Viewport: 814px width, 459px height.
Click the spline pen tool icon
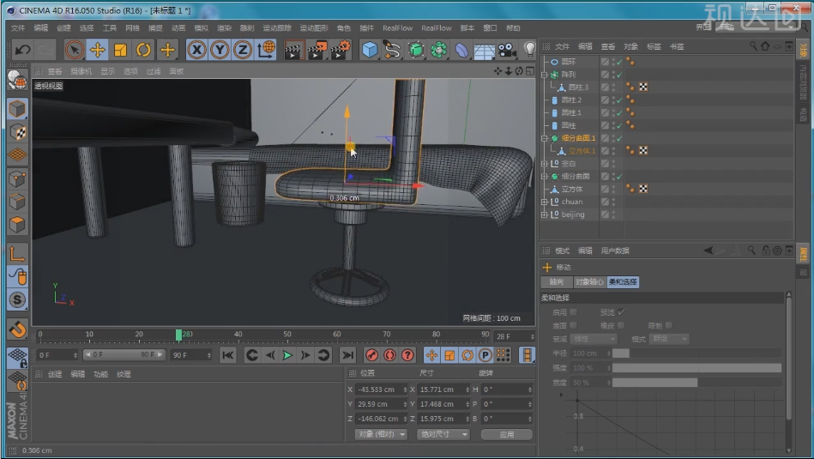pos(393,50)
